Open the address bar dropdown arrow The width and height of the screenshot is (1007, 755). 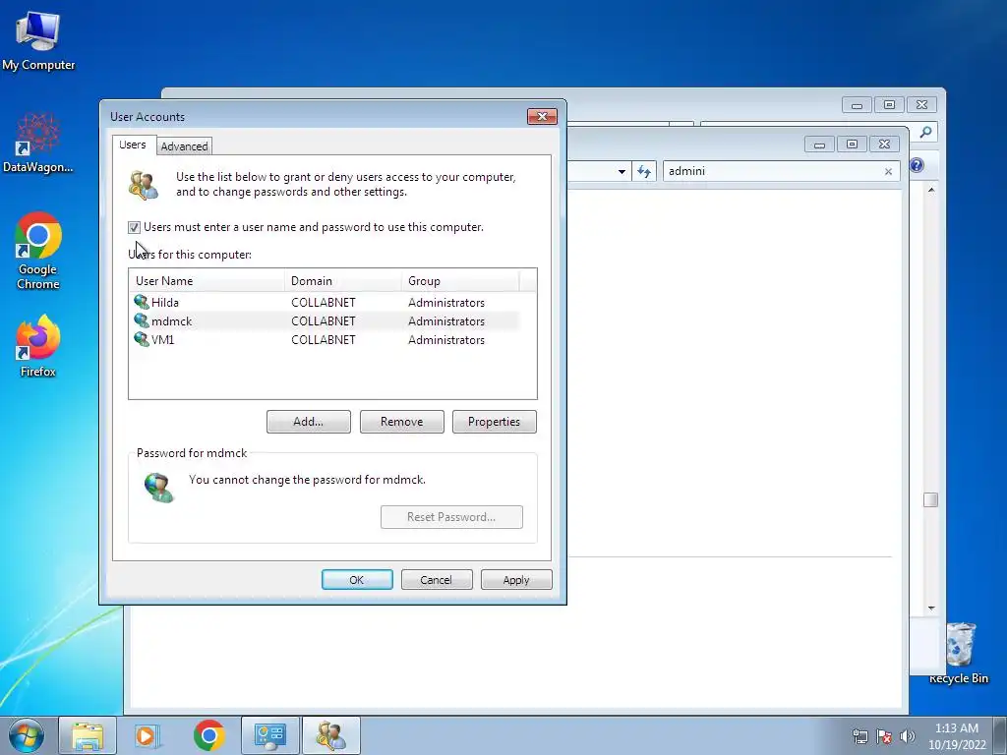pos(622,171)
